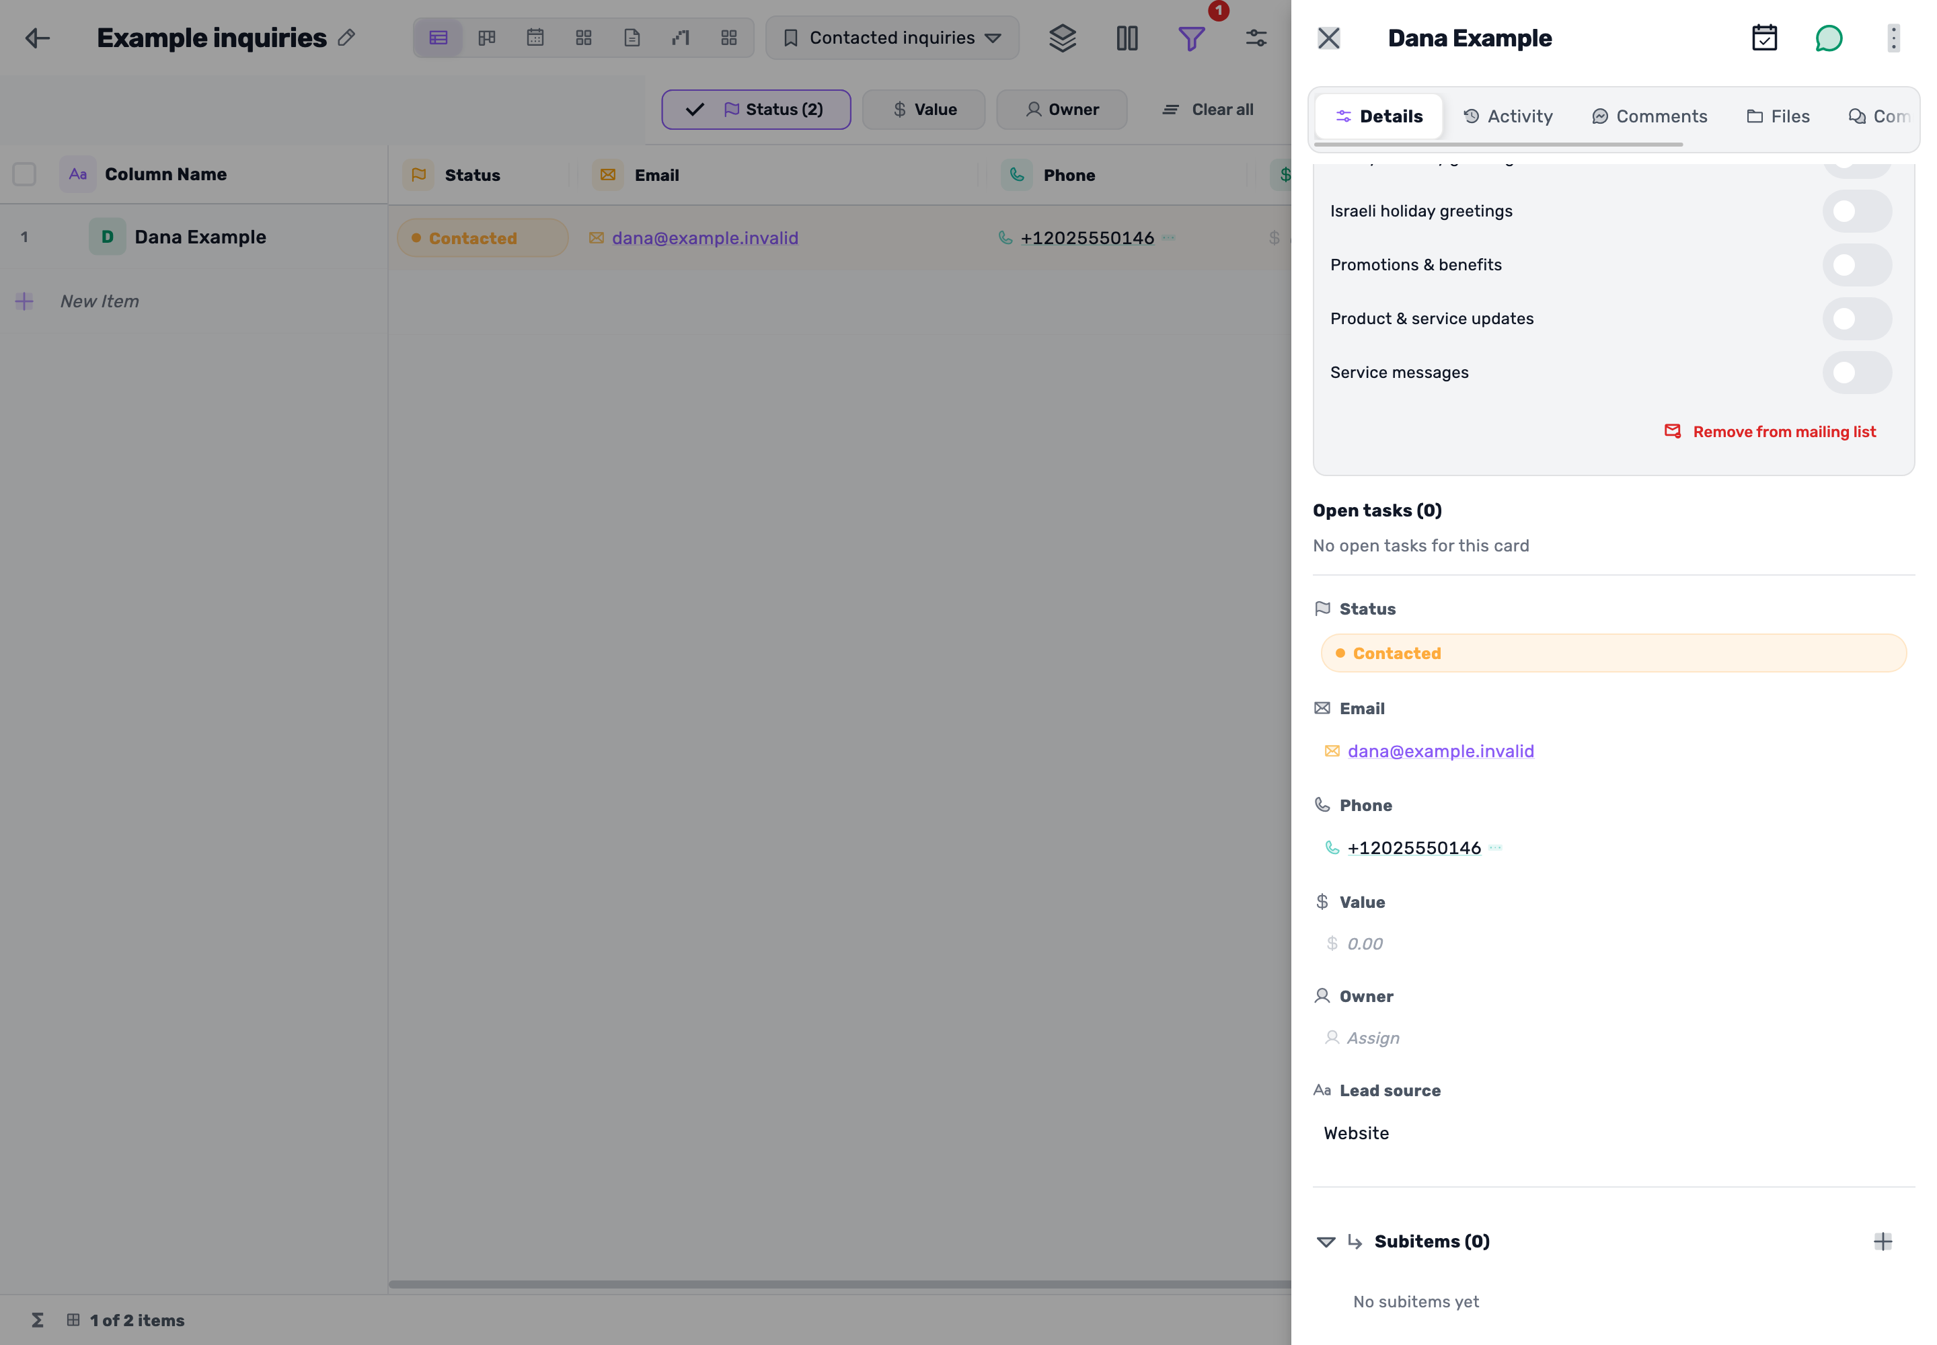Click Remove from mailing list
The width and height of the screenshot is (1937, 1345).
tap(1770, 432)
